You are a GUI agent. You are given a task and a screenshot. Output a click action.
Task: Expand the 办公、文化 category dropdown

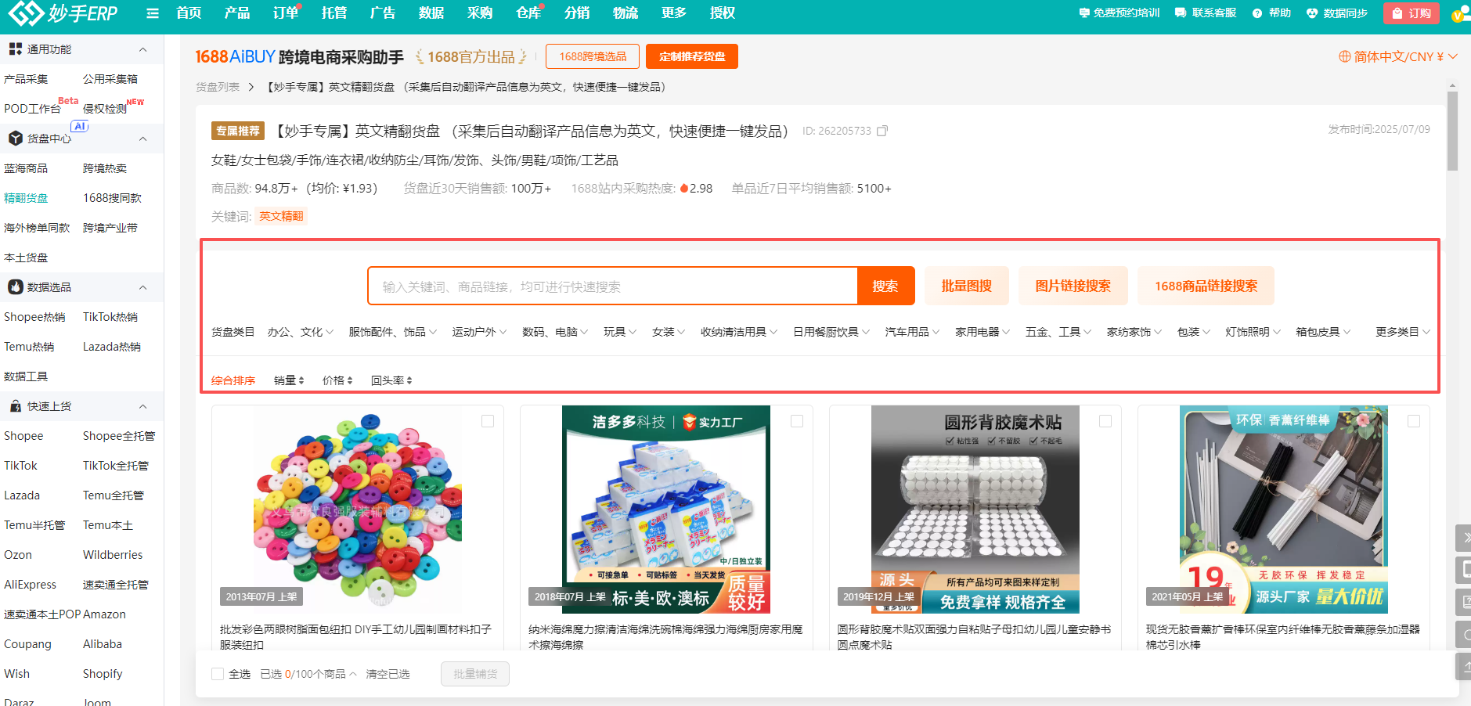click(300, 332)
